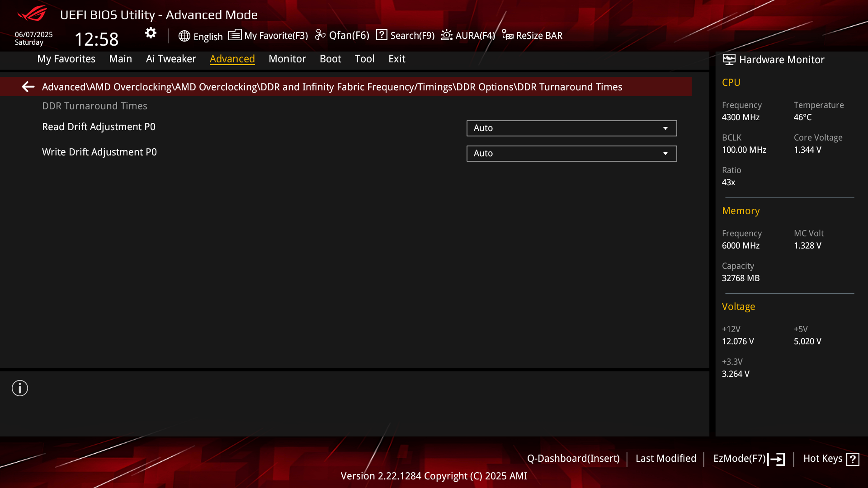Click the ROG logo icon
Viewport: 868px width, 488px height.
click(32, 14)
